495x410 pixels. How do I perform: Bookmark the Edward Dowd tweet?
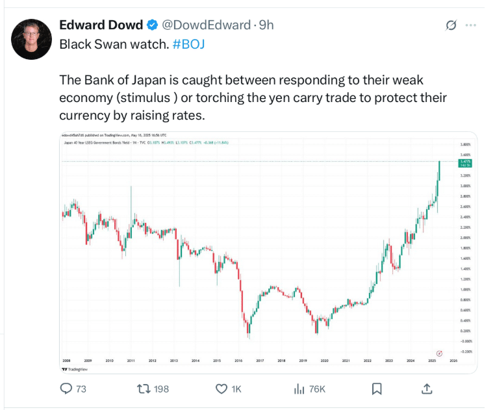376,389
